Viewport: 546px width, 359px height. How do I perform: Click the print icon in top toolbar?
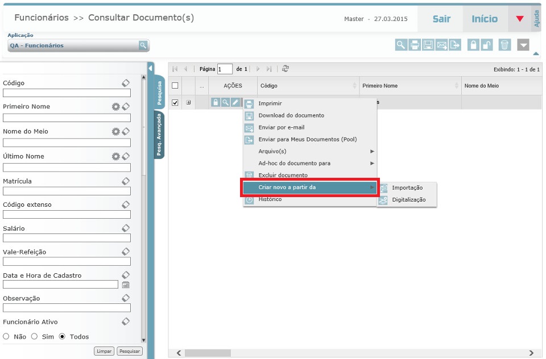(x=415, y=45)
